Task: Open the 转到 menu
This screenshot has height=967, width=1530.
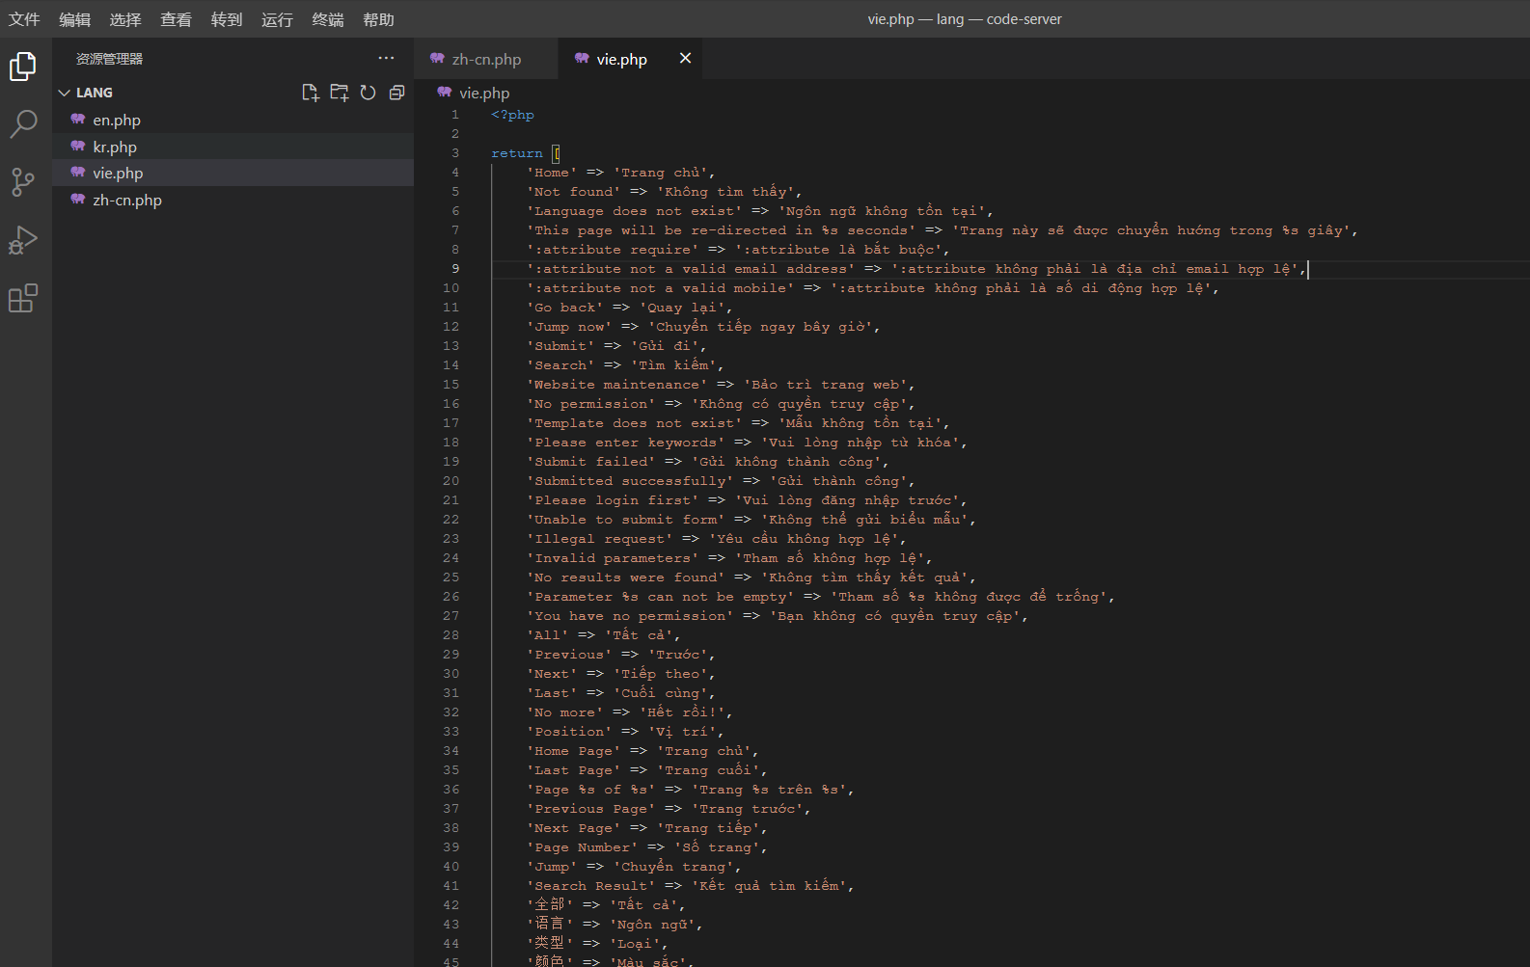Action: pos(227,19)
